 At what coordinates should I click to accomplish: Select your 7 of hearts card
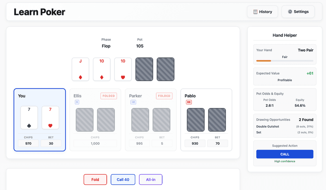50,117
